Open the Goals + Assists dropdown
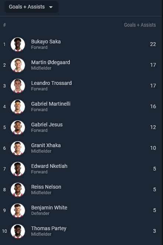 (31, 7)
